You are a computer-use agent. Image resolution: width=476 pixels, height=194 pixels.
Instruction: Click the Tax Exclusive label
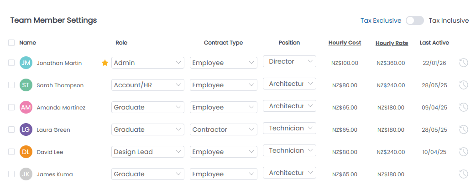tap(381, 20)
